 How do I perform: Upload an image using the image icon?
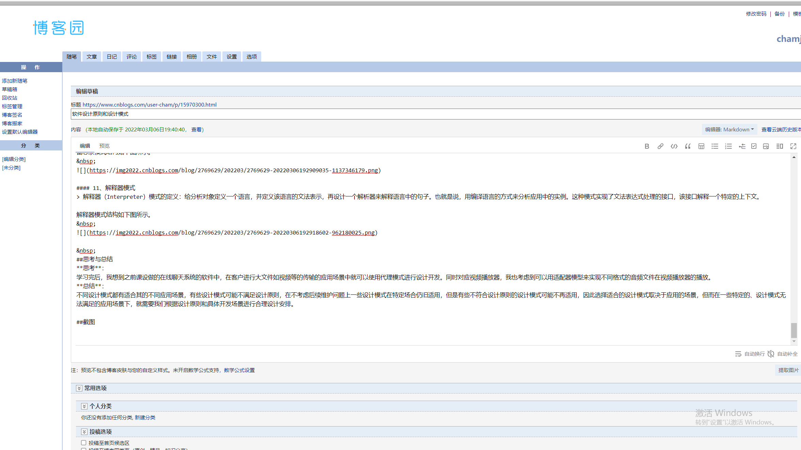pos(766,146)
